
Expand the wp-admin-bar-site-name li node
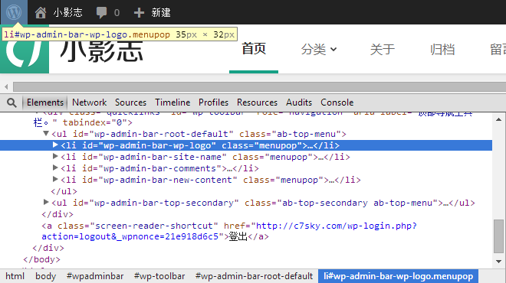coord(55,157)
